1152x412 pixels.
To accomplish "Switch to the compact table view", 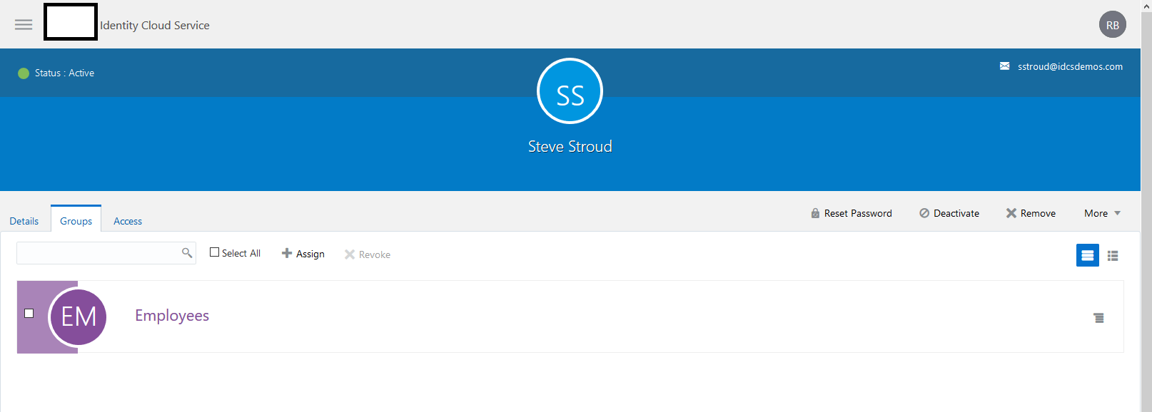I will (x=1113, y=256).
